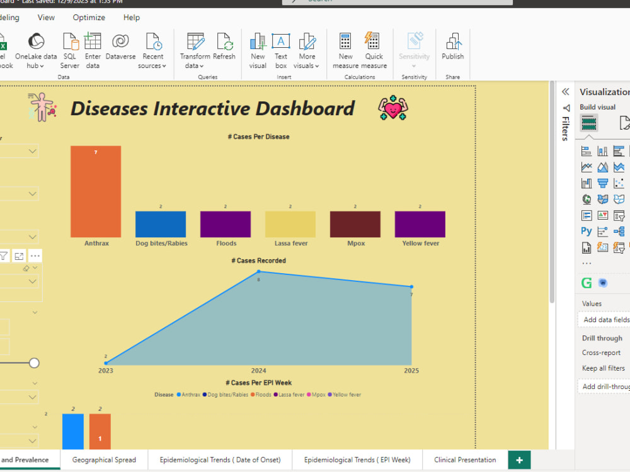The height and width of the screenshot is (472, 630).
Task: Choose the line chart visual type
Action: (587, 167)
